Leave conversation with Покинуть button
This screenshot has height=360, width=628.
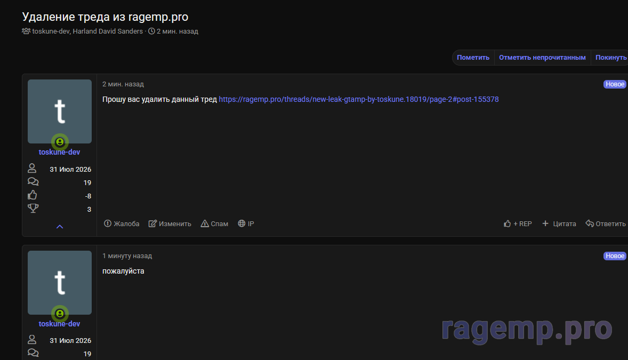[610, 57]
